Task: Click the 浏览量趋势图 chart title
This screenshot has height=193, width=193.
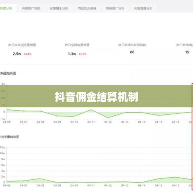Action: click(x=10, y=137)
